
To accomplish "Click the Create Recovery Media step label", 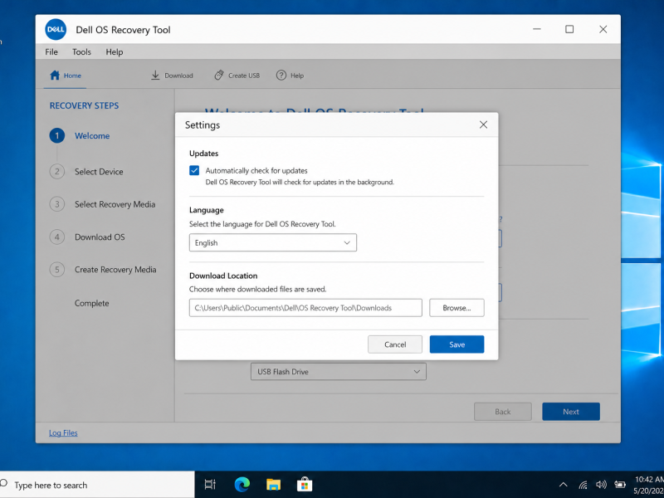I will click(115, 269).
